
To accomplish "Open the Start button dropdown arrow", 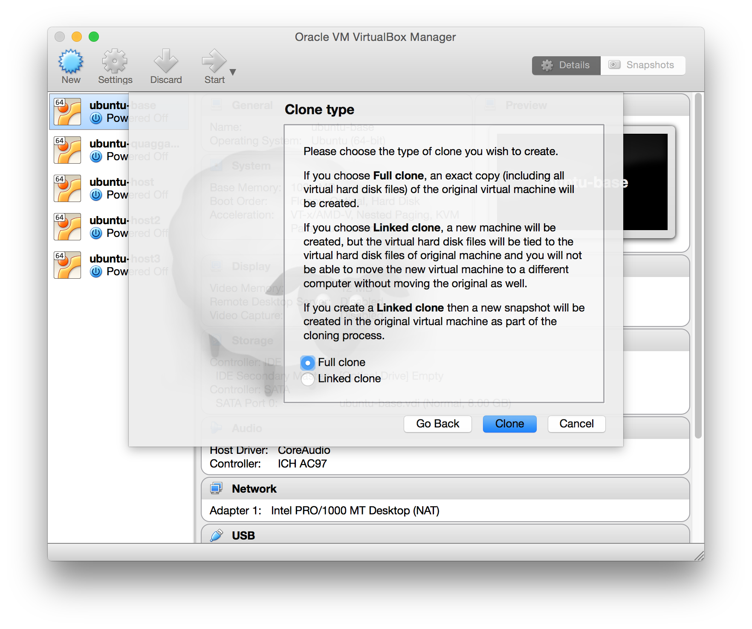I will [x=233, y=72].
